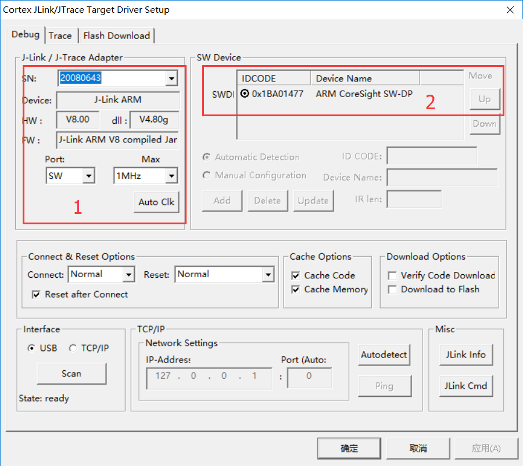Viewport: 523px width, 466px height.
Task: Click the State: ready status text
Action: click(x=44, y=399)
